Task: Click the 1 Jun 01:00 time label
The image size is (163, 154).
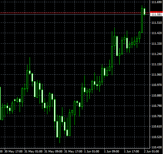Action: tap(92, 152)
